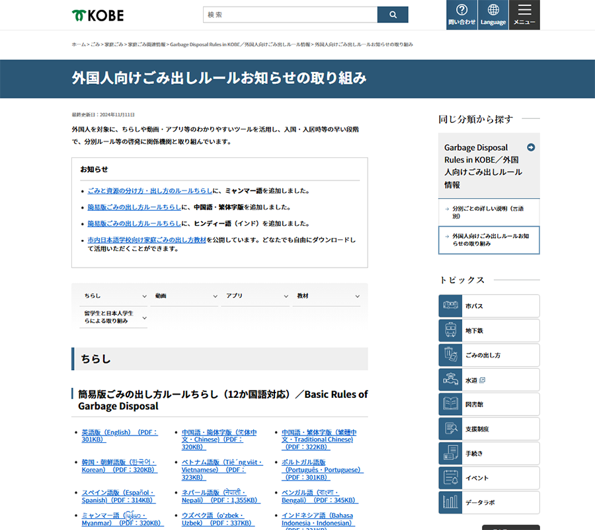Open the データラボ chart icon
This screenshot has height=530, width=595.
tap(450, 502)
